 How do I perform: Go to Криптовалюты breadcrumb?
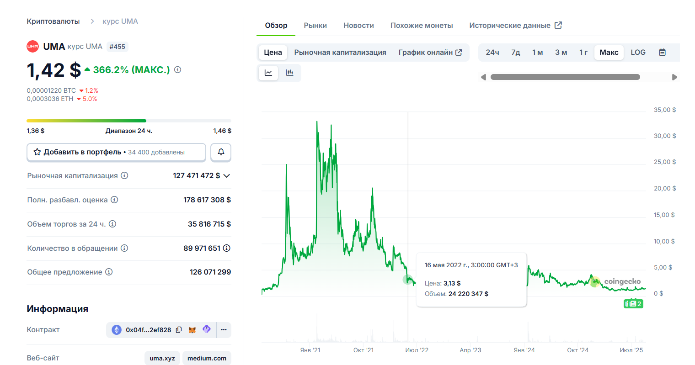(53, 21)
